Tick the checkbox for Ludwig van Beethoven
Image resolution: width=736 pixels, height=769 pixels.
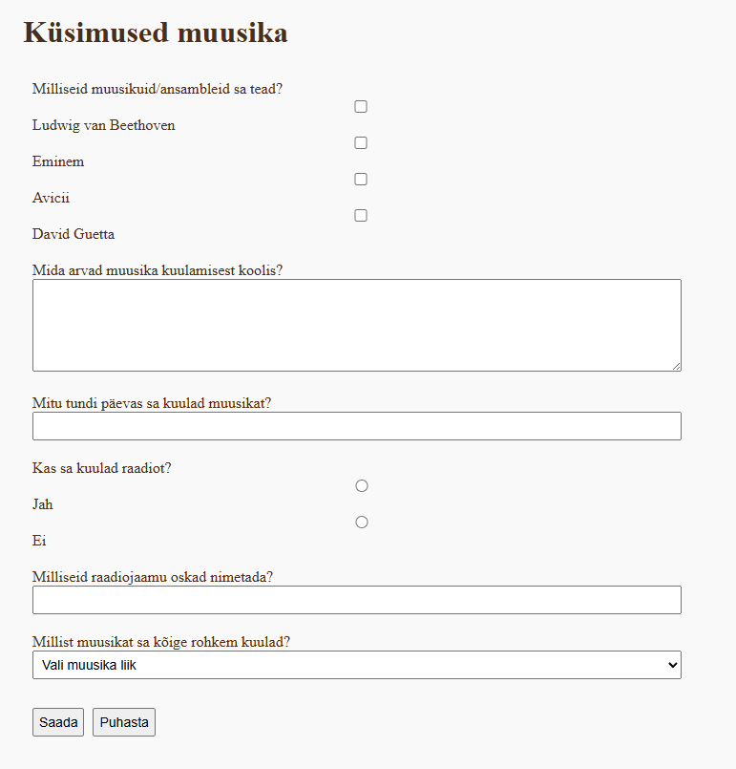click(361, 107)
